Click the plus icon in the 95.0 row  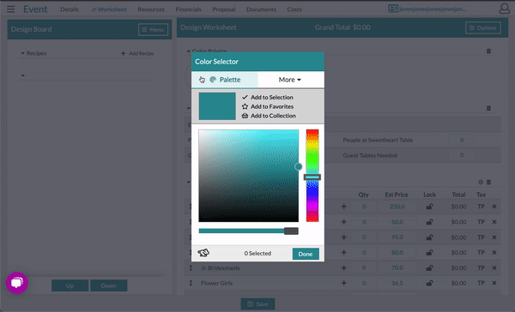[x=344, y=237]
